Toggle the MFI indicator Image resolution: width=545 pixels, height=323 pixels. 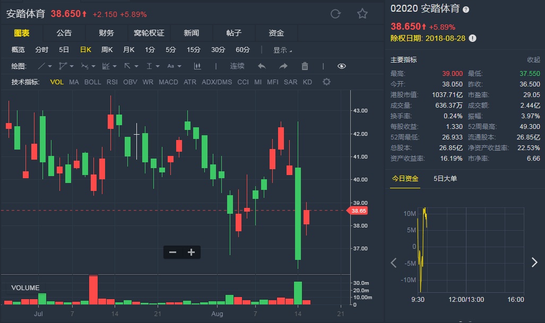[273, 82]
